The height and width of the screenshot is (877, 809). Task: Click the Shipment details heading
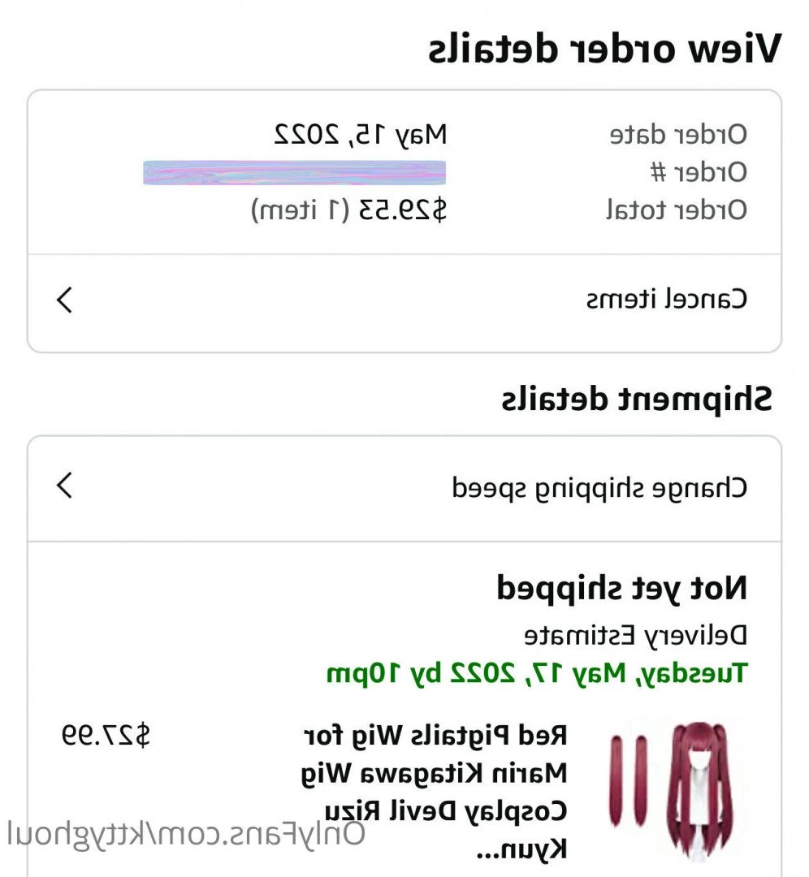tap(635, 400)
